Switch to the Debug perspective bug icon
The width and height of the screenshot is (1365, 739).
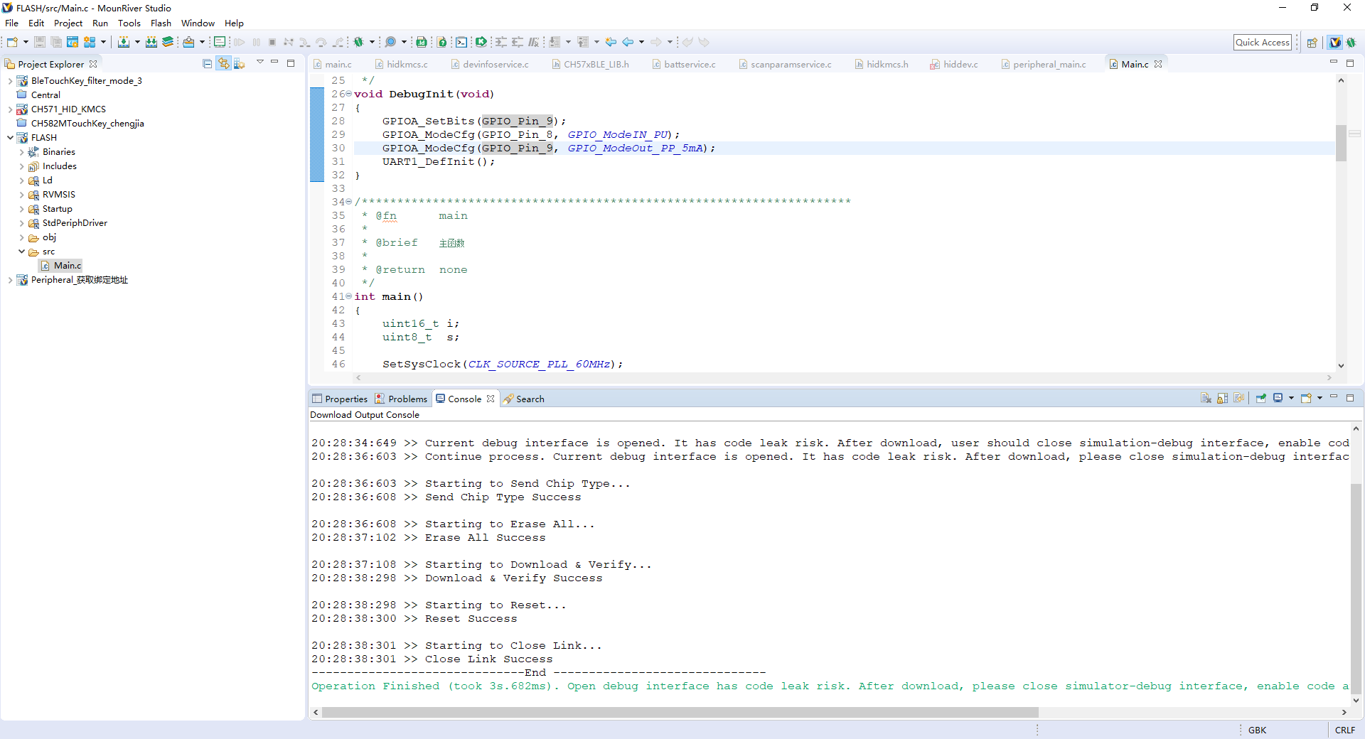1351,43
